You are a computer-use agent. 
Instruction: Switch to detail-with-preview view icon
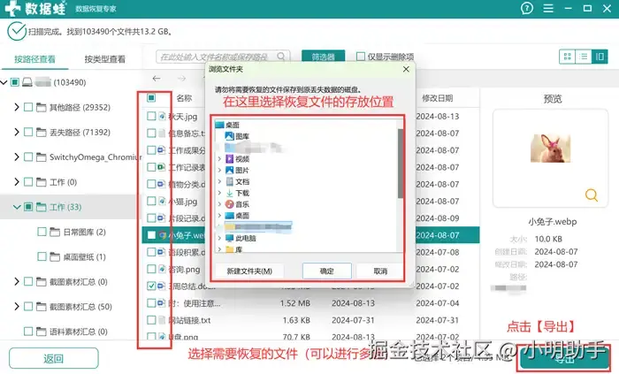(x=600, y=57)
